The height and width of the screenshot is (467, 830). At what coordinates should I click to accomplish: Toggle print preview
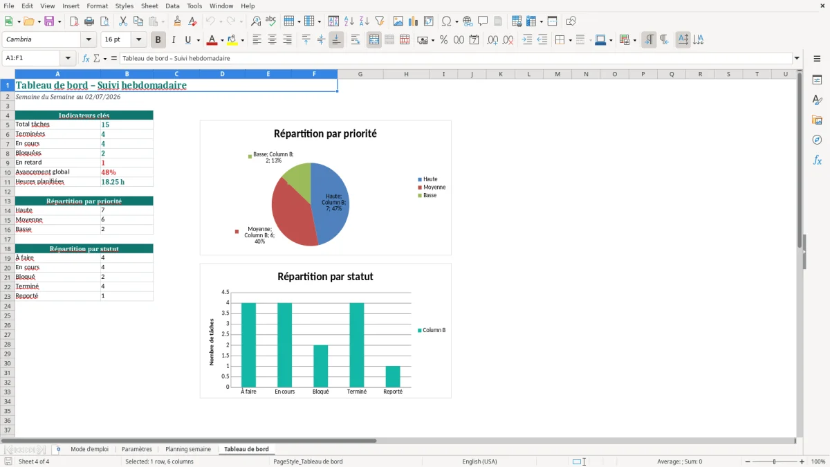point(104,21)
